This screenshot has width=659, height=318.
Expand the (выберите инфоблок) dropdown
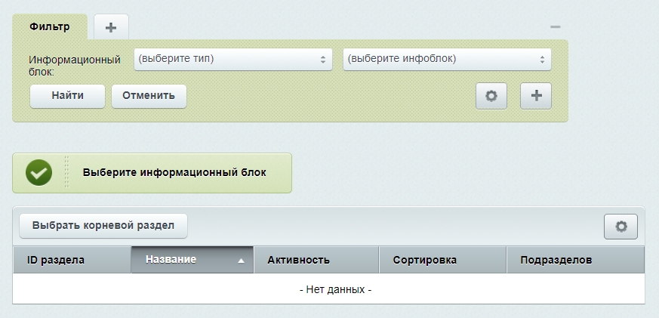point(446,59)
